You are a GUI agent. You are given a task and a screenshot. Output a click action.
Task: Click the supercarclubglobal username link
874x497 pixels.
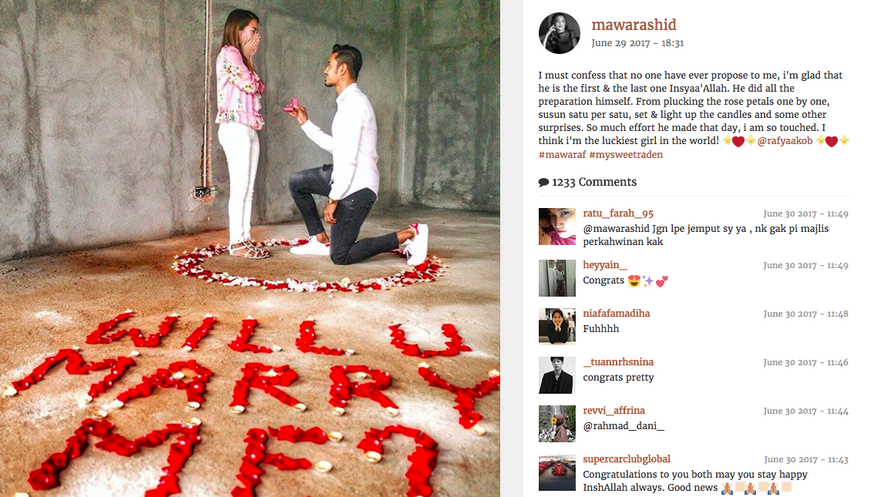[x=627, y=459]
